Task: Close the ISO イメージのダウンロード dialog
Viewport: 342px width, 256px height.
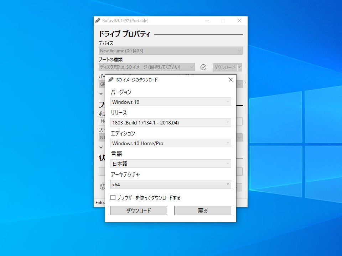Action: point(230,80)
